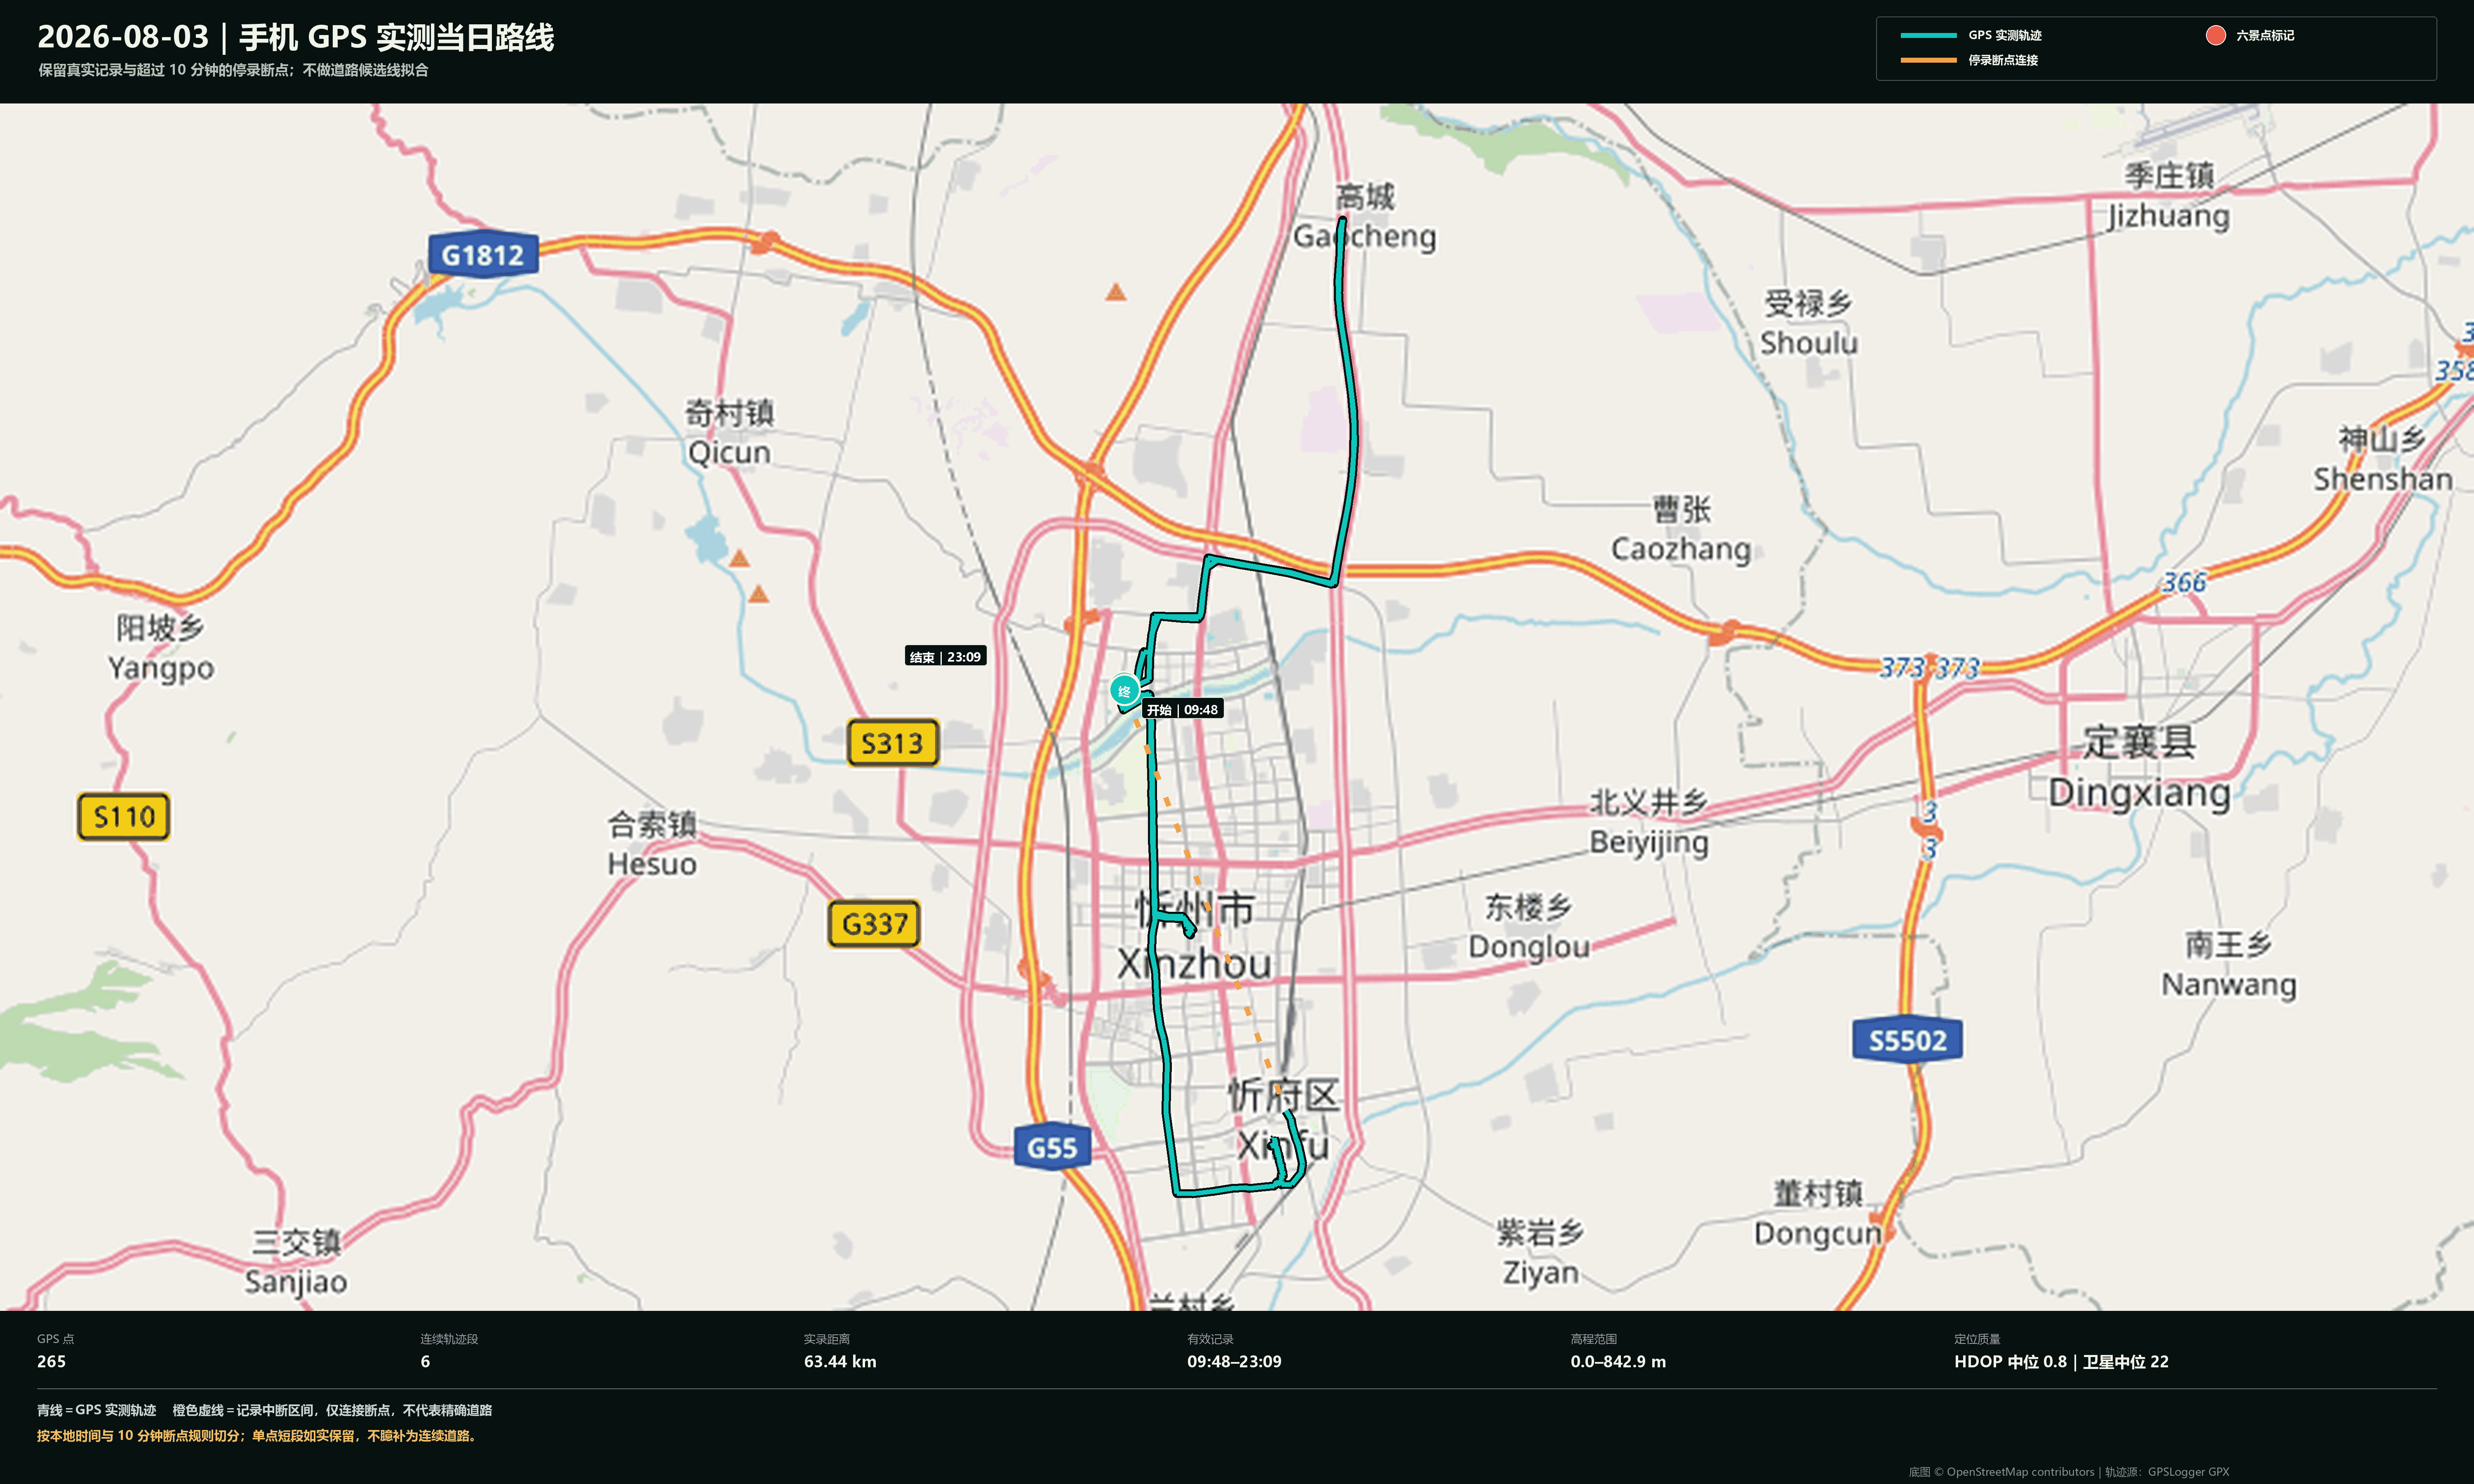The height and width of the screenshot is (1484, 2474).
Task: Click the footer note 青线 = GPS 实测轨迹
Action: pos(96,1410)
